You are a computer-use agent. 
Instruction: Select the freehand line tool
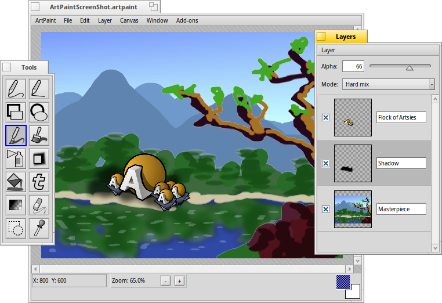point(16,89)
